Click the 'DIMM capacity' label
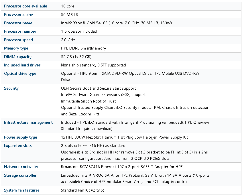This screenshot has height=195, width=242. 18,57
